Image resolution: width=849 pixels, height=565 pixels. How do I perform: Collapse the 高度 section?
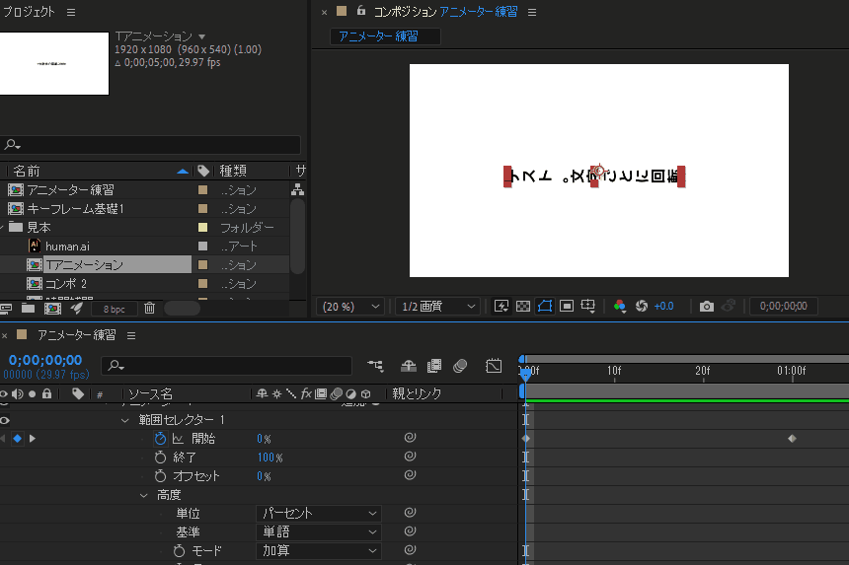(143, 495)
